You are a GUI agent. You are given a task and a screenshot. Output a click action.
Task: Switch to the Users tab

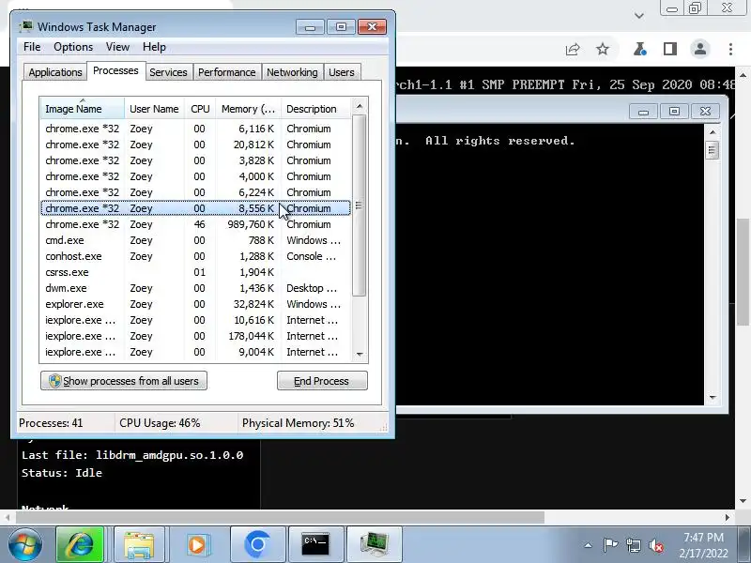(342, 72)
